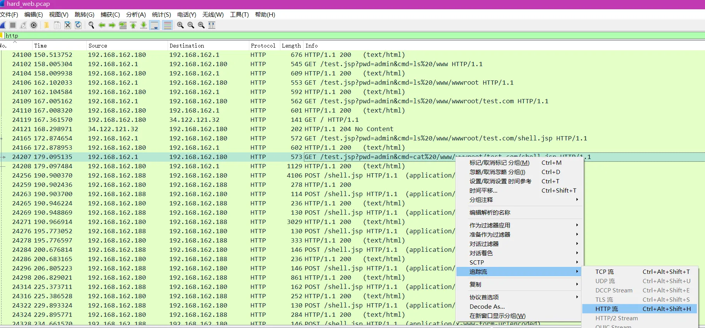Toggle packet colorization rules button
The image size is (705, 328).
pos(167,25)
